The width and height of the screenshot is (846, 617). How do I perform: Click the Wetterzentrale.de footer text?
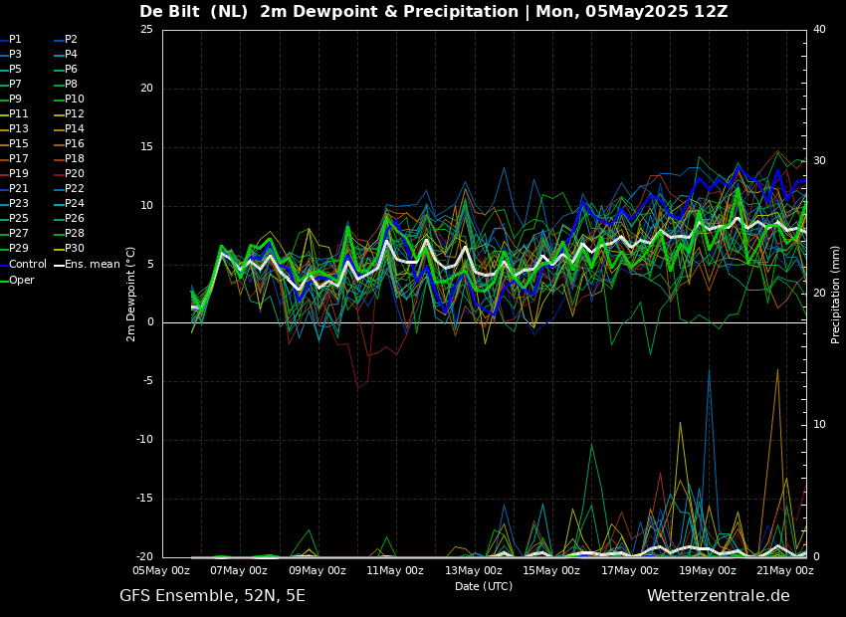[718, 596]
